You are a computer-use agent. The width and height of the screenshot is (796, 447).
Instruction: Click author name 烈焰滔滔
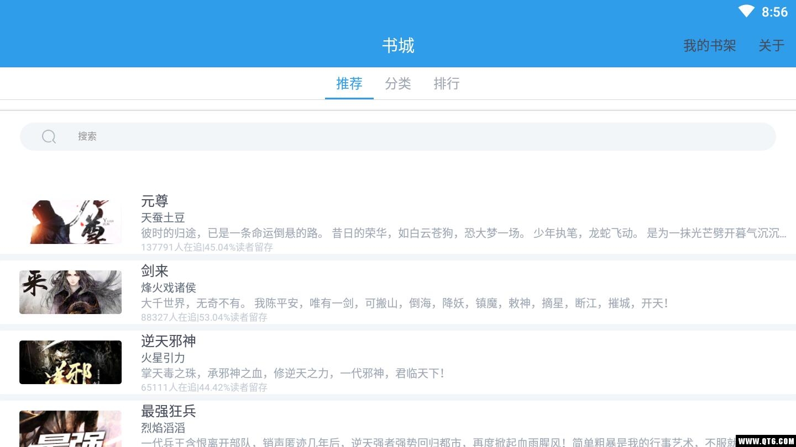point(163,428)
